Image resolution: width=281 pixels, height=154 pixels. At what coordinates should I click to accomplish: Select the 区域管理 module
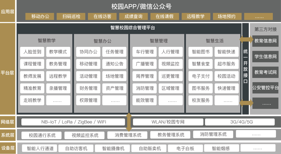[x=171, y=88]
